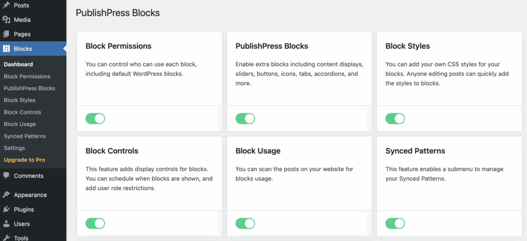
Task: Click the Appearance paintbrush icon
Action: point(6,195)
